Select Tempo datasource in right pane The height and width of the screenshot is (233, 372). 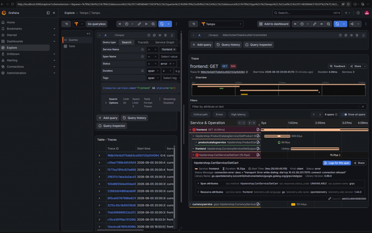[222, 24]
